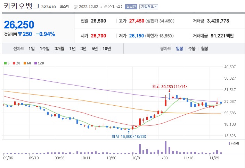245x168 pixels.
Task: Click the 40,507 price axis label
Action: point(230,67)
